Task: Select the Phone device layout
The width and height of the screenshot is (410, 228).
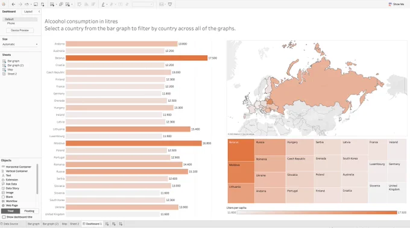Action: pos(11,23)
